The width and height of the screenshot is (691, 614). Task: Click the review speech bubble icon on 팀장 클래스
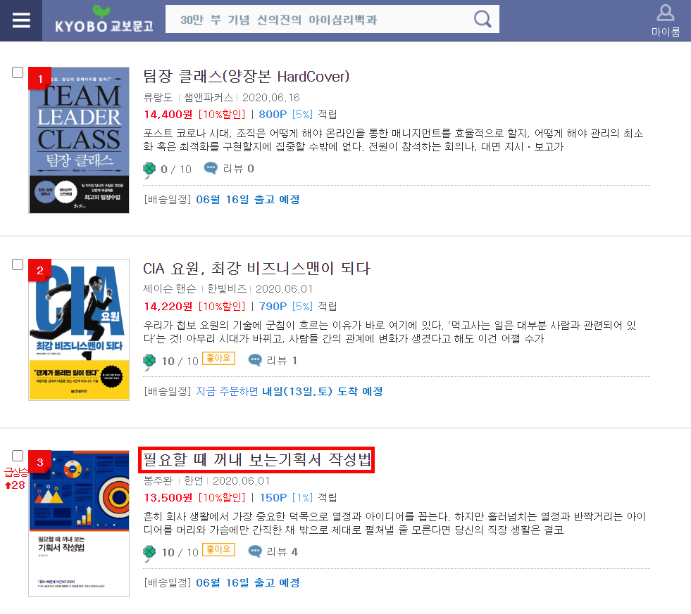(211, 169)
